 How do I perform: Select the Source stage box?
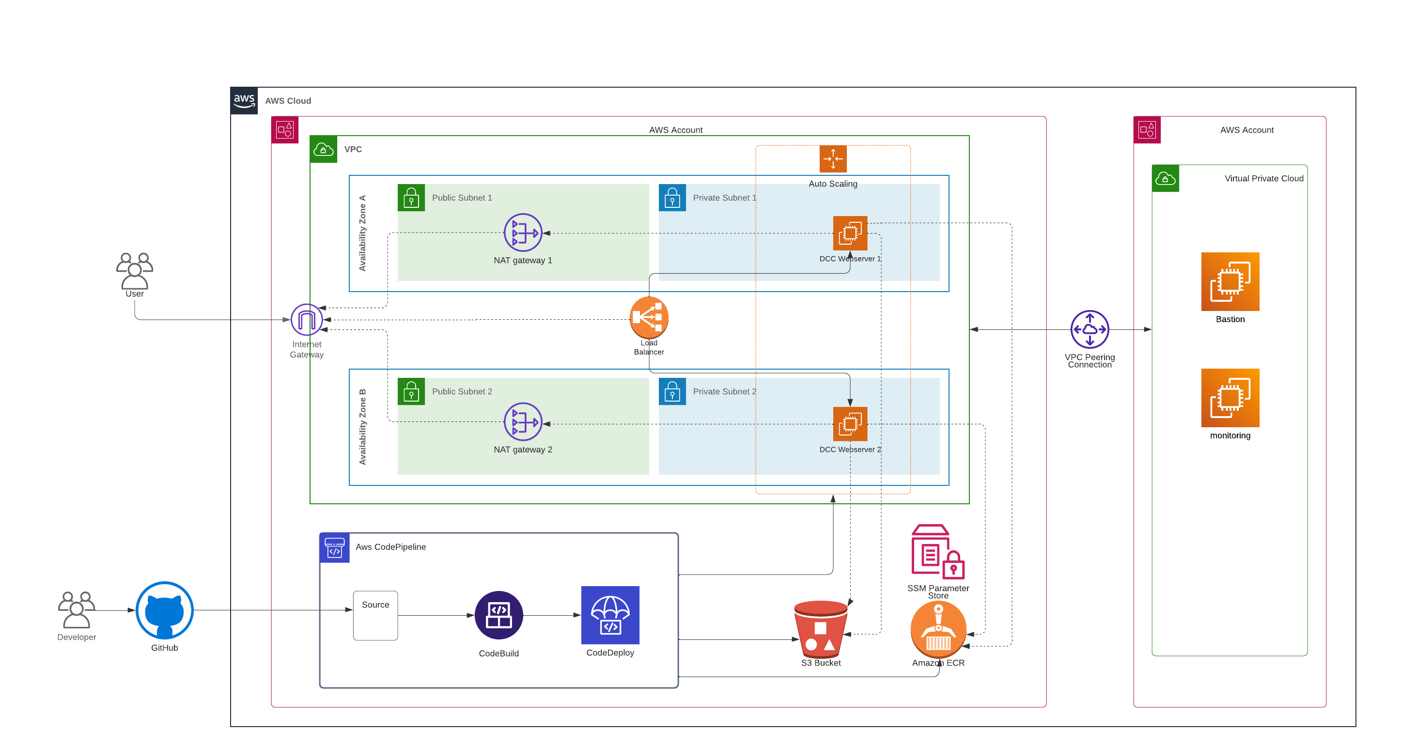(375, 615)
